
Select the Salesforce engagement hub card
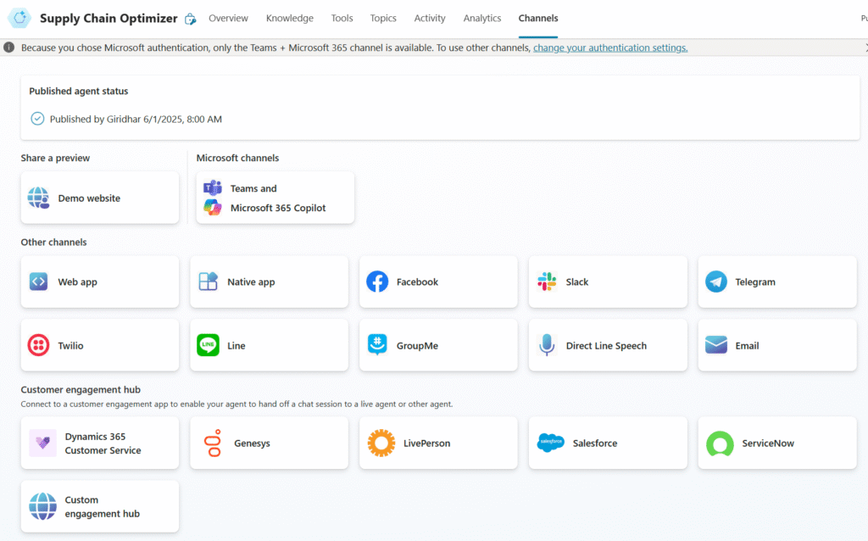point(608,443)
